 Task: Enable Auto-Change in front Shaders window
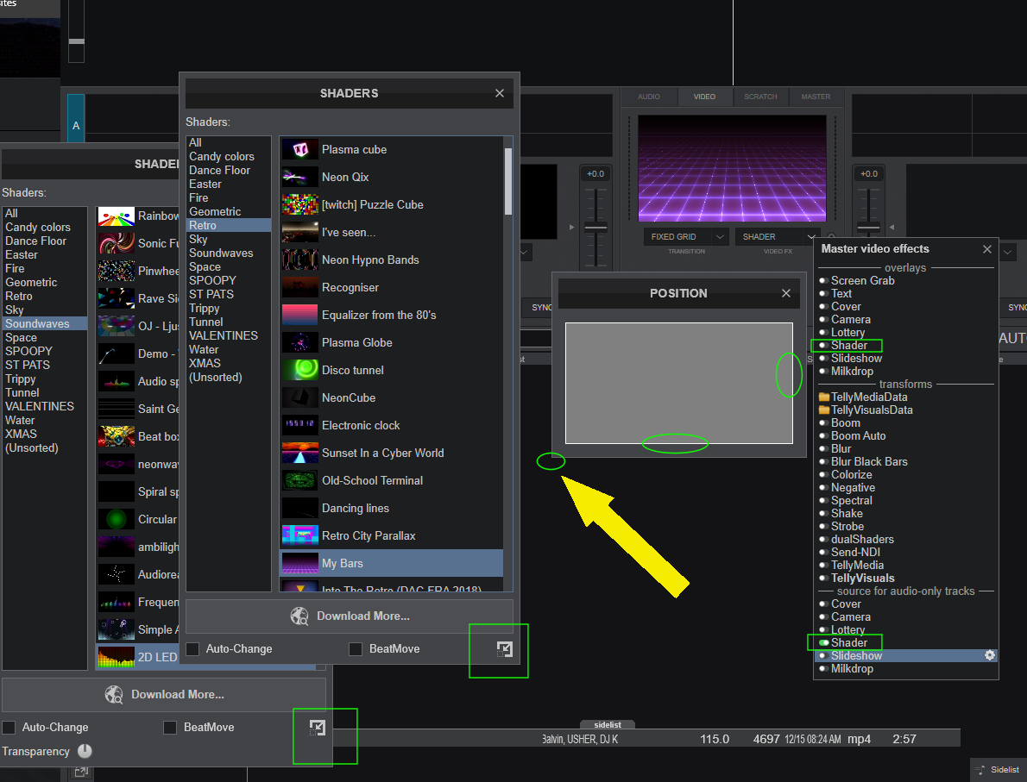192,648
